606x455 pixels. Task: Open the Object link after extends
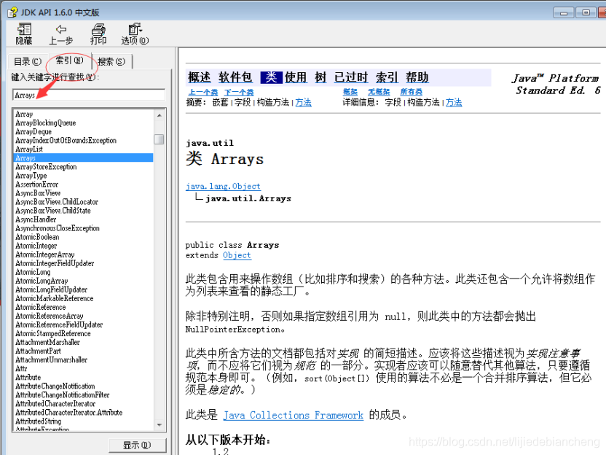(x=237, y=255)
